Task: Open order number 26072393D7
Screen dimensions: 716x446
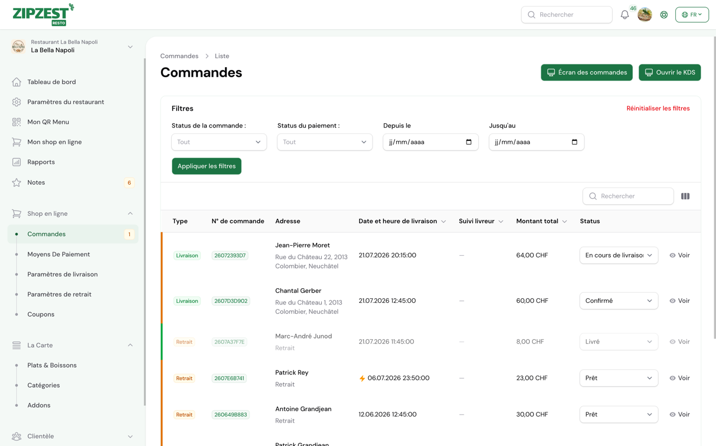Action: [x=230, y=256]
